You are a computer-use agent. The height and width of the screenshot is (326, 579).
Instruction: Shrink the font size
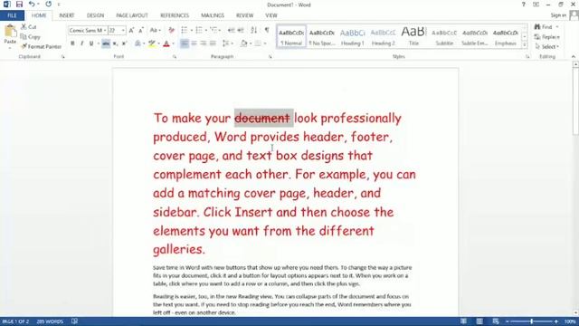[x=141, y=30]
